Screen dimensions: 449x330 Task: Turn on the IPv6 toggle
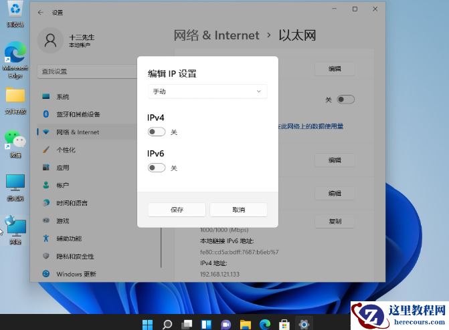[157, 168]
